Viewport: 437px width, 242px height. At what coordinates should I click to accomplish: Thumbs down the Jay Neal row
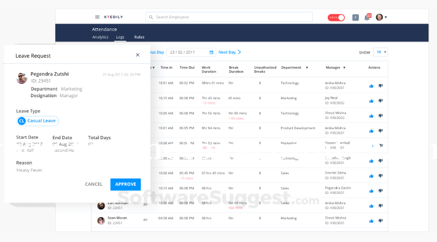(381, 101)
